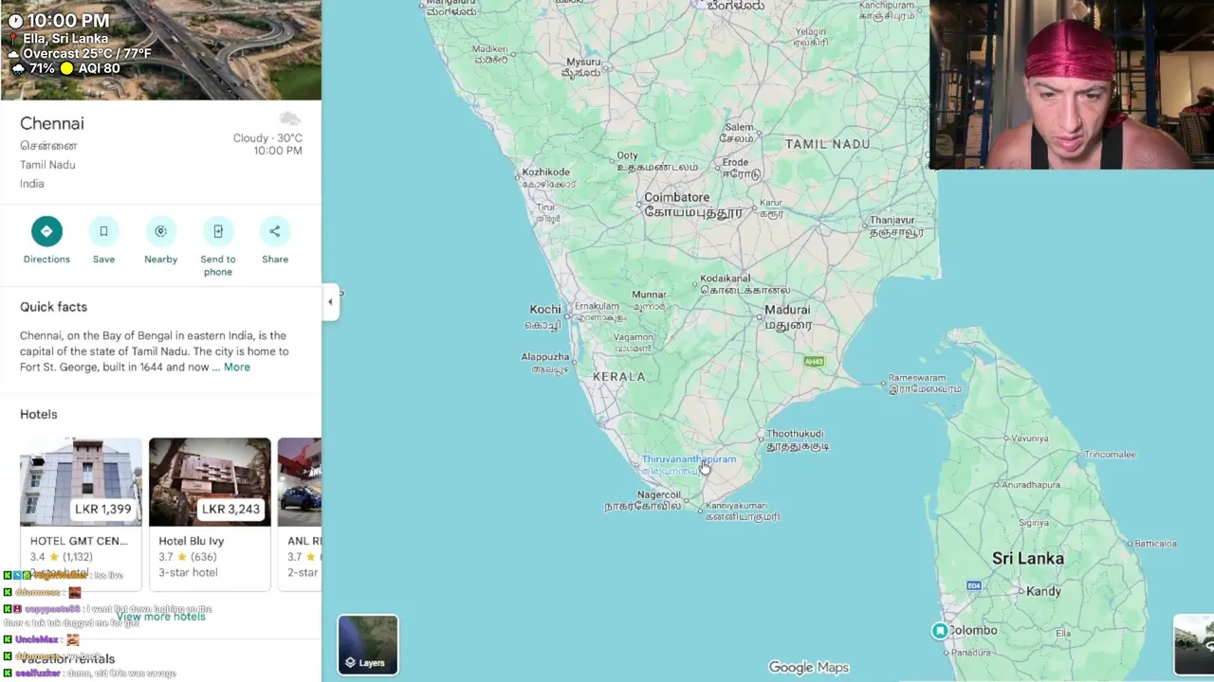1214x682 pixels.
Task: Select Ooty on the map
Action: click(627, 155)
